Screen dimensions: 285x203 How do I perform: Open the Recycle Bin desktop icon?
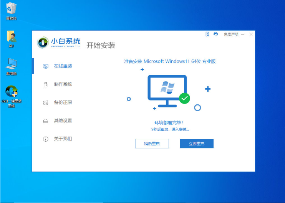click(x=11, y=11)
